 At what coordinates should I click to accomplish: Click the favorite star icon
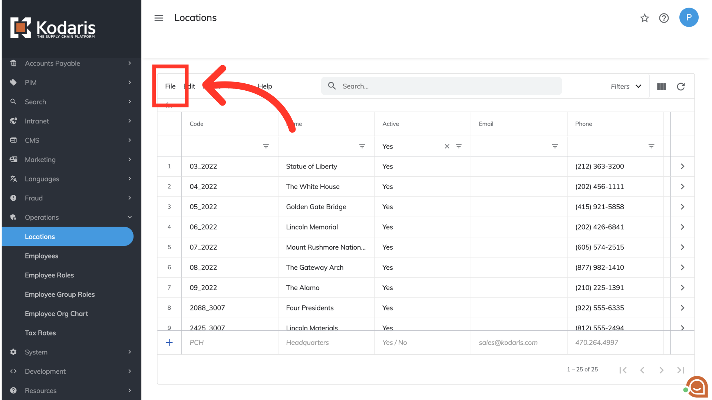[x=645, y=18]
